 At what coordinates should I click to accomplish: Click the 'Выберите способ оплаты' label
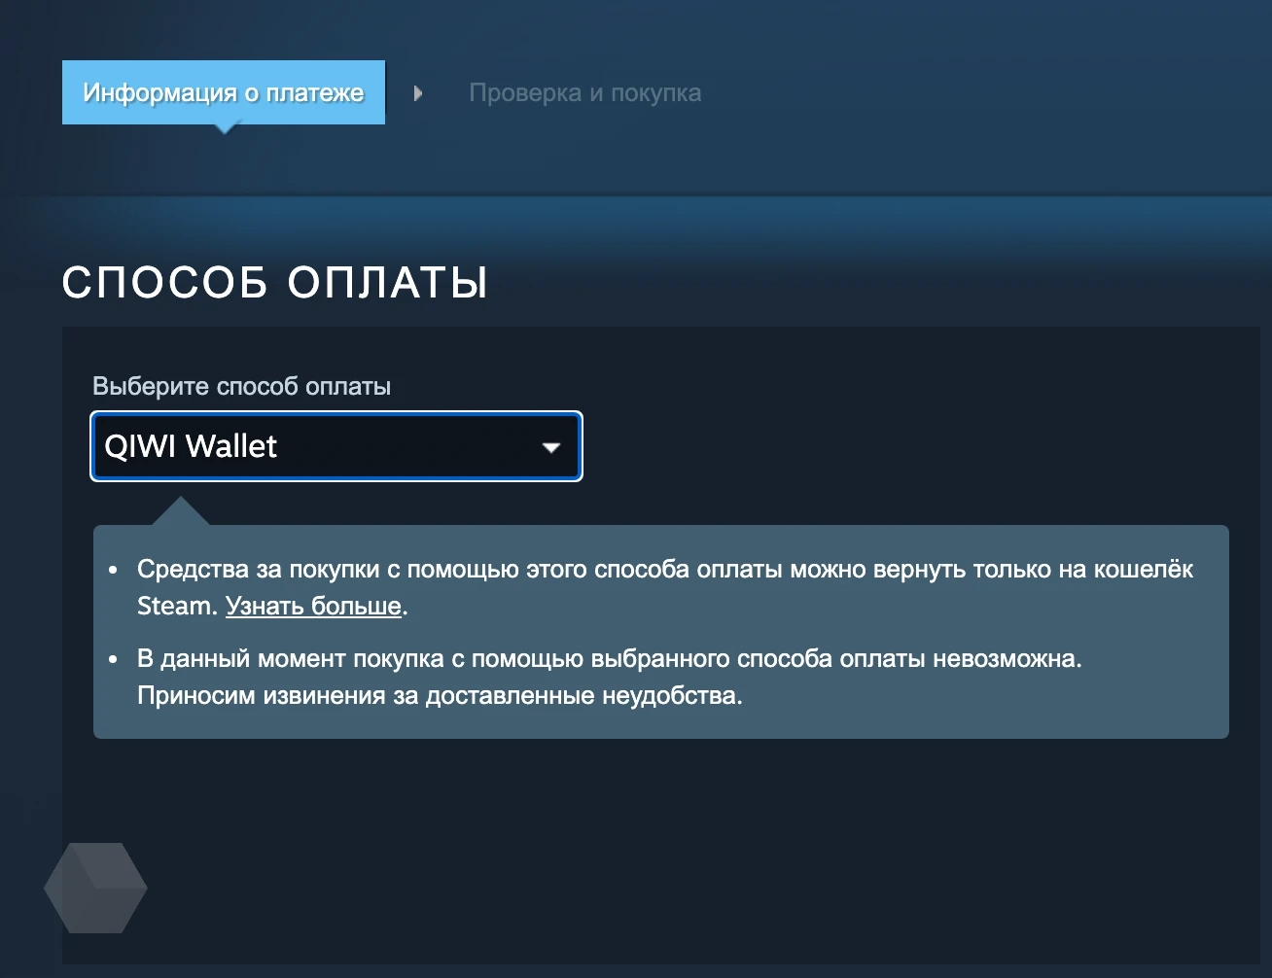(241, 386)
